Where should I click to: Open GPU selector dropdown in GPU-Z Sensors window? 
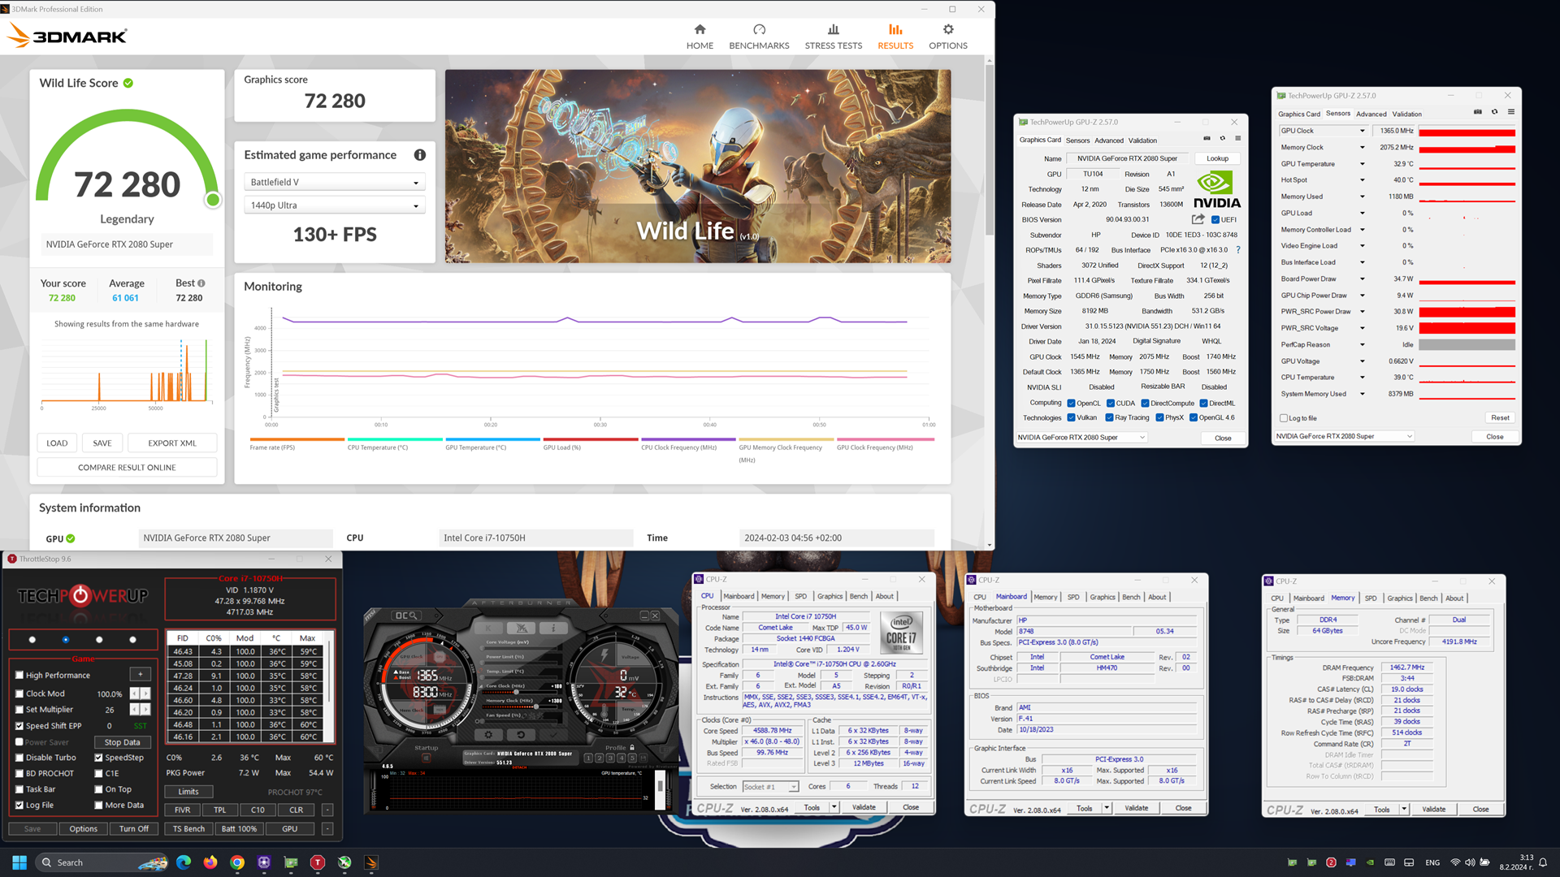click(1344, 436)
